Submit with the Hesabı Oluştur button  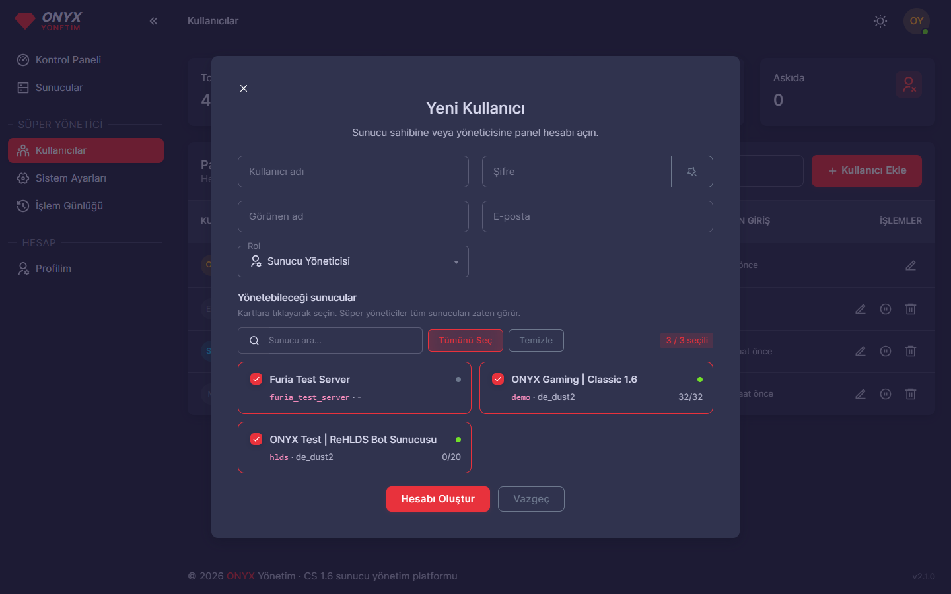[438, 499]
